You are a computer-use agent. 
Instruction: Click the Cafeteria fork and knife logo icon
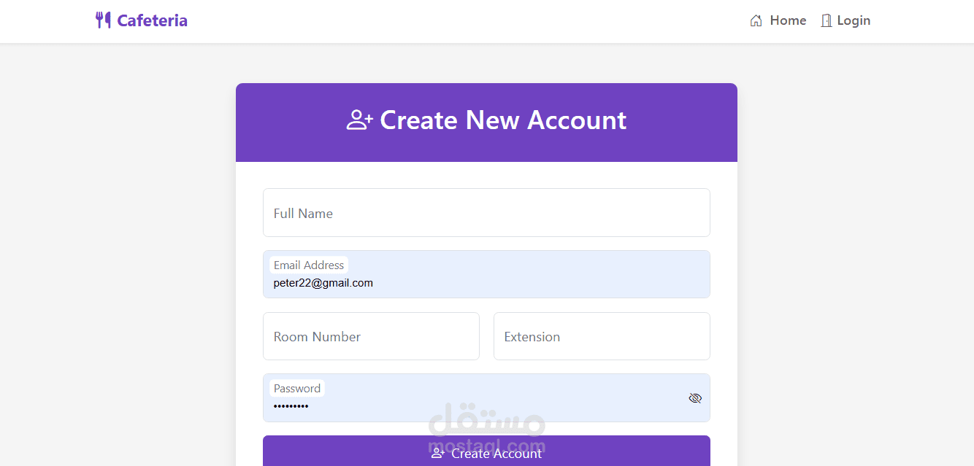(103, 20)
